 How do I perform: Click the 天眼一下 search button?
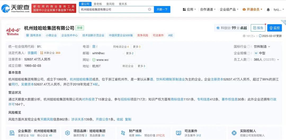pos(162,9)
